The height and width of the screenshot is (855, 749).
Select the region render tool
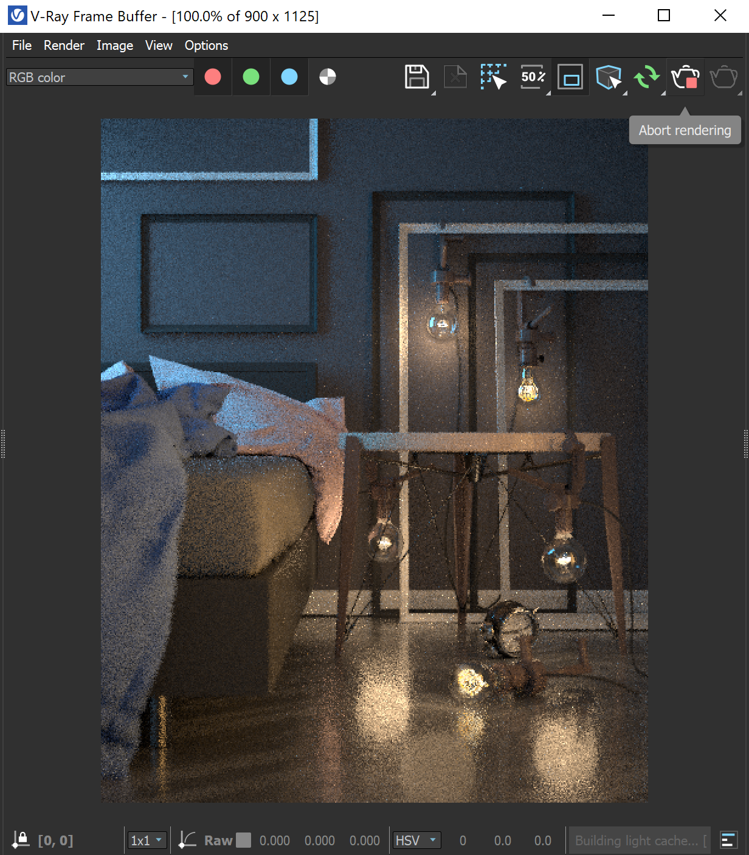point(494,77)
